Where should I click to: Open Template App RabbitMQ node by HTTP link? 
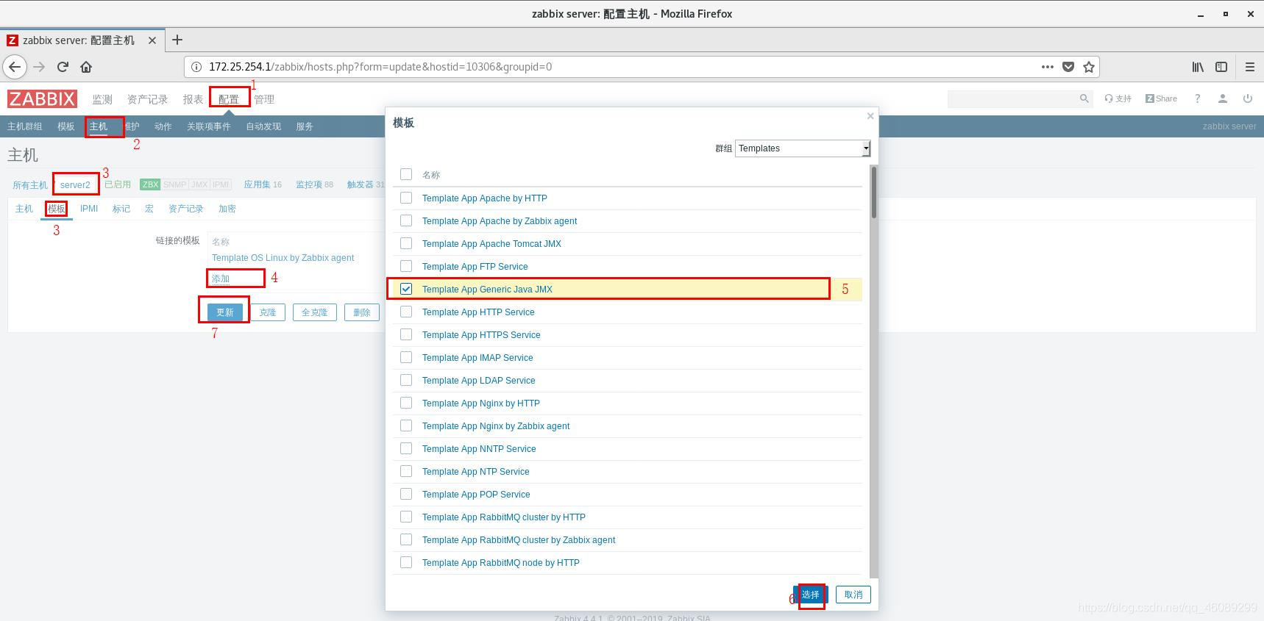tap(500, 562)
